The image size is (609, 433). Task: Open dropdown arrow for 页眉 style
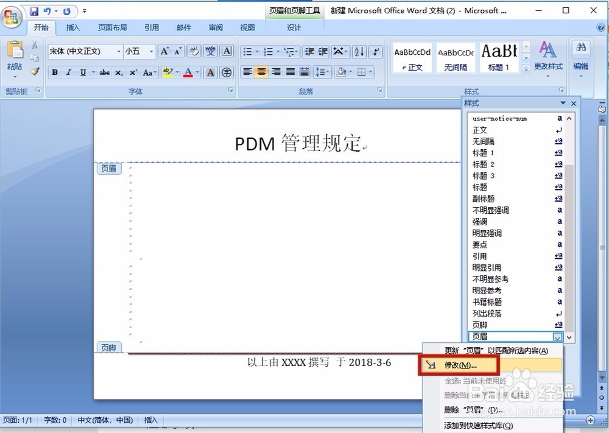coord(557,337)
